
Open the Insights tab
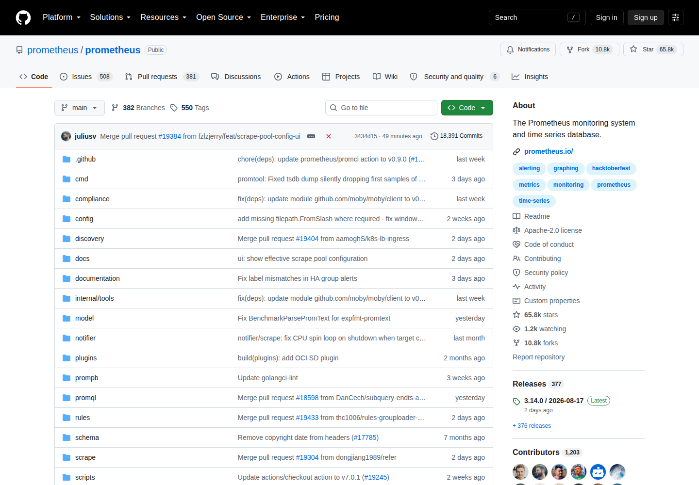coord(530,77)
